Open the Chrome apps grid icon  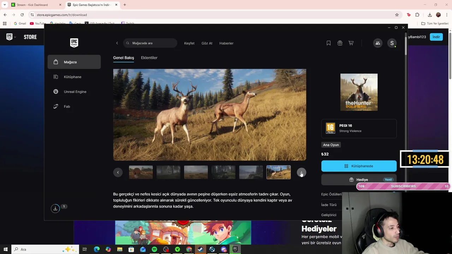(5, 23)
